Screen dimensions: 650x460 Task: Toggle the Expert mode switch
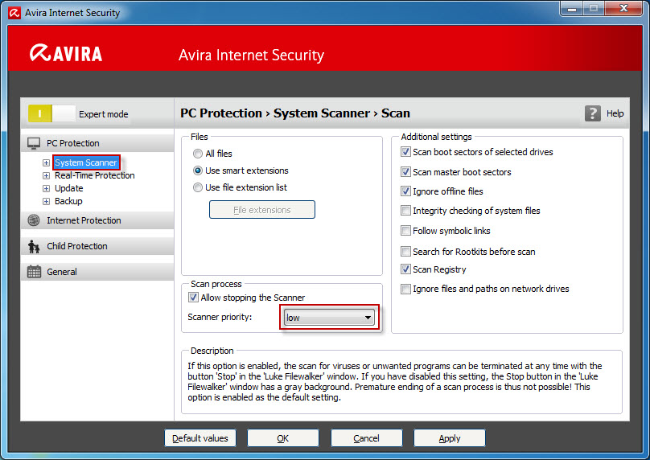(x=51, y=113)
